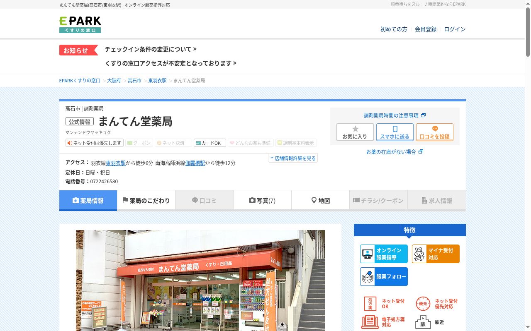Click the マイナ受付対応 feature badge
Image resolution: width=531 pixels, height=331 pixels.
point(436,254)
